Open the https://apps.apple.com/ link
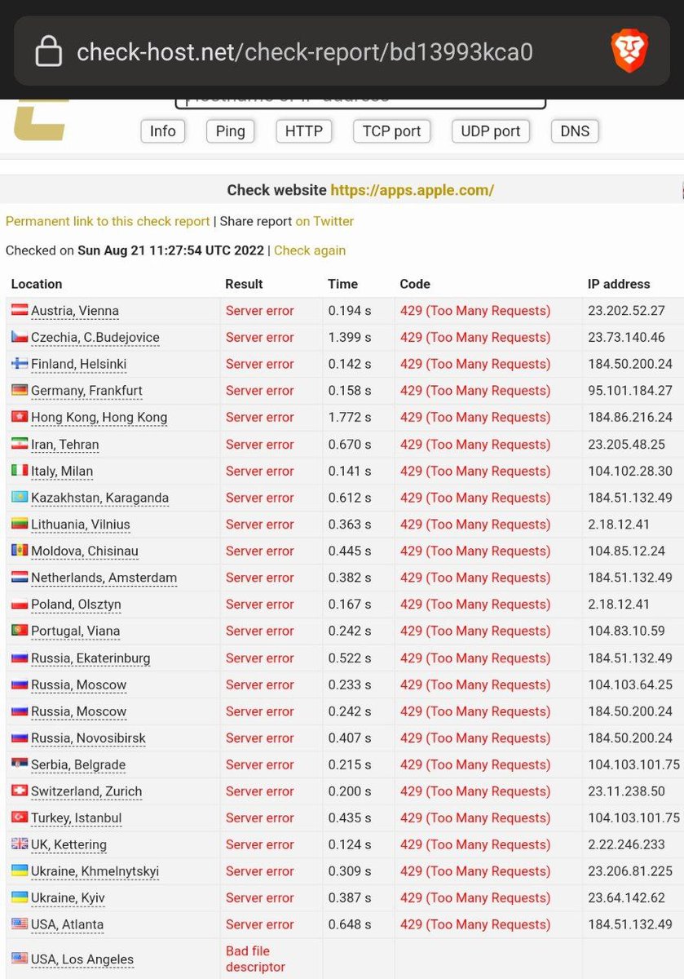This screenshot has width=684, height=979. pyautogui.click(x=412, y=190)
